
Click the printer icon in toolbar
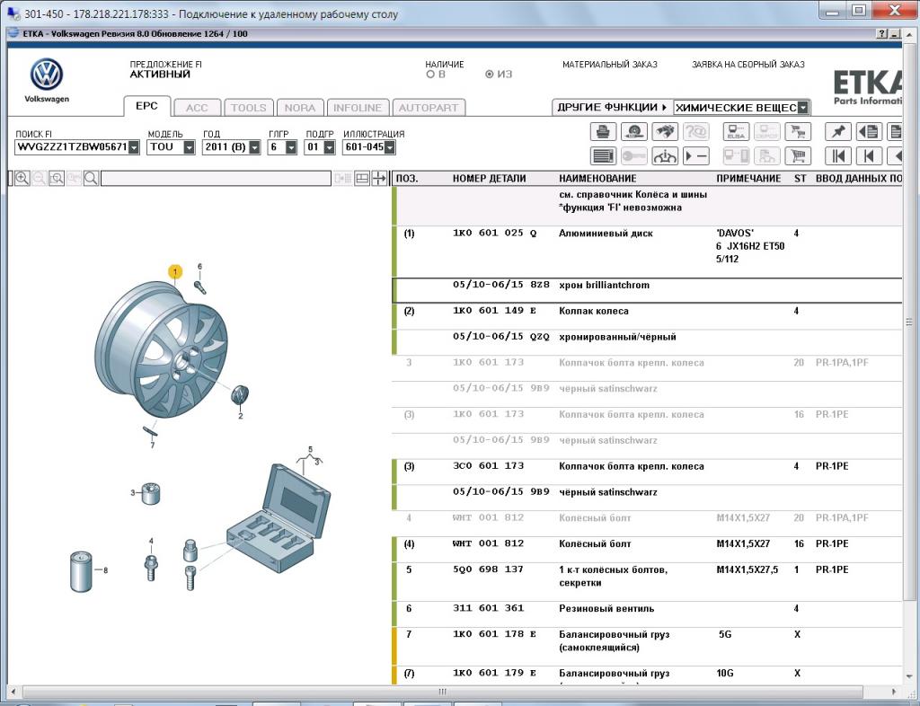point(603,131)
